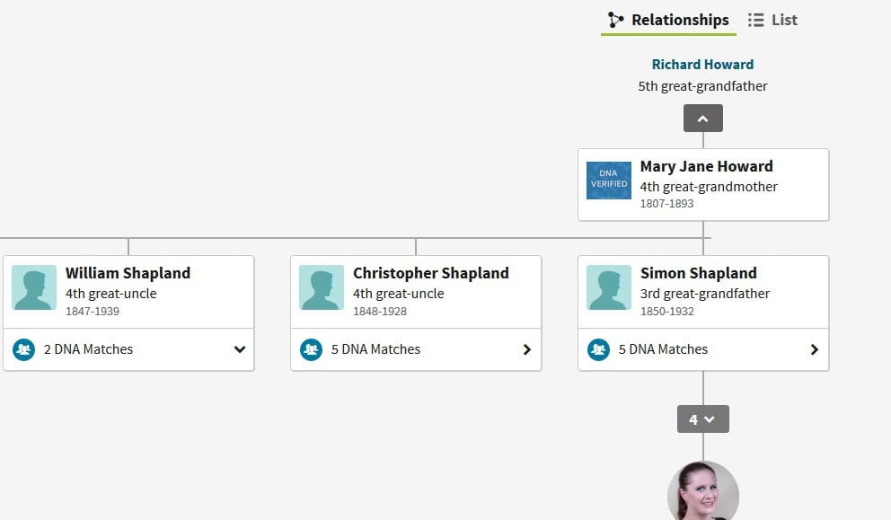
Task: Click the DNA matches icon under Christopher Shapland
Action: click(x=312, y=349)
